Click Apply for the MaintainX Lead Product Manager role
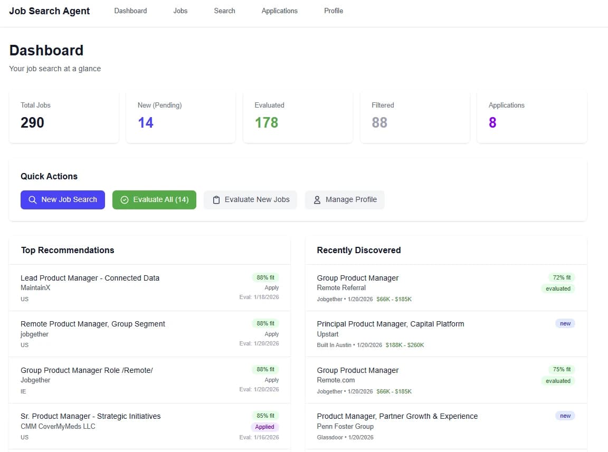608x452 pixels. click(272, 287)
